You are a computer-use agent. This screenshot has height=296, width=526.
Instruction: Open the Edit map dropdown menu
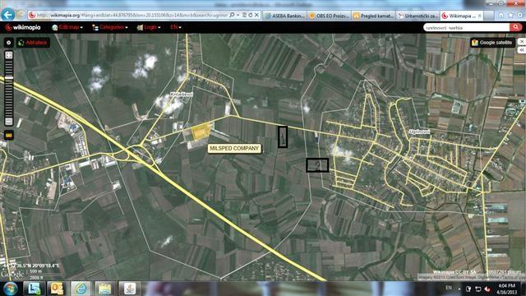click(x=67, y=27)
